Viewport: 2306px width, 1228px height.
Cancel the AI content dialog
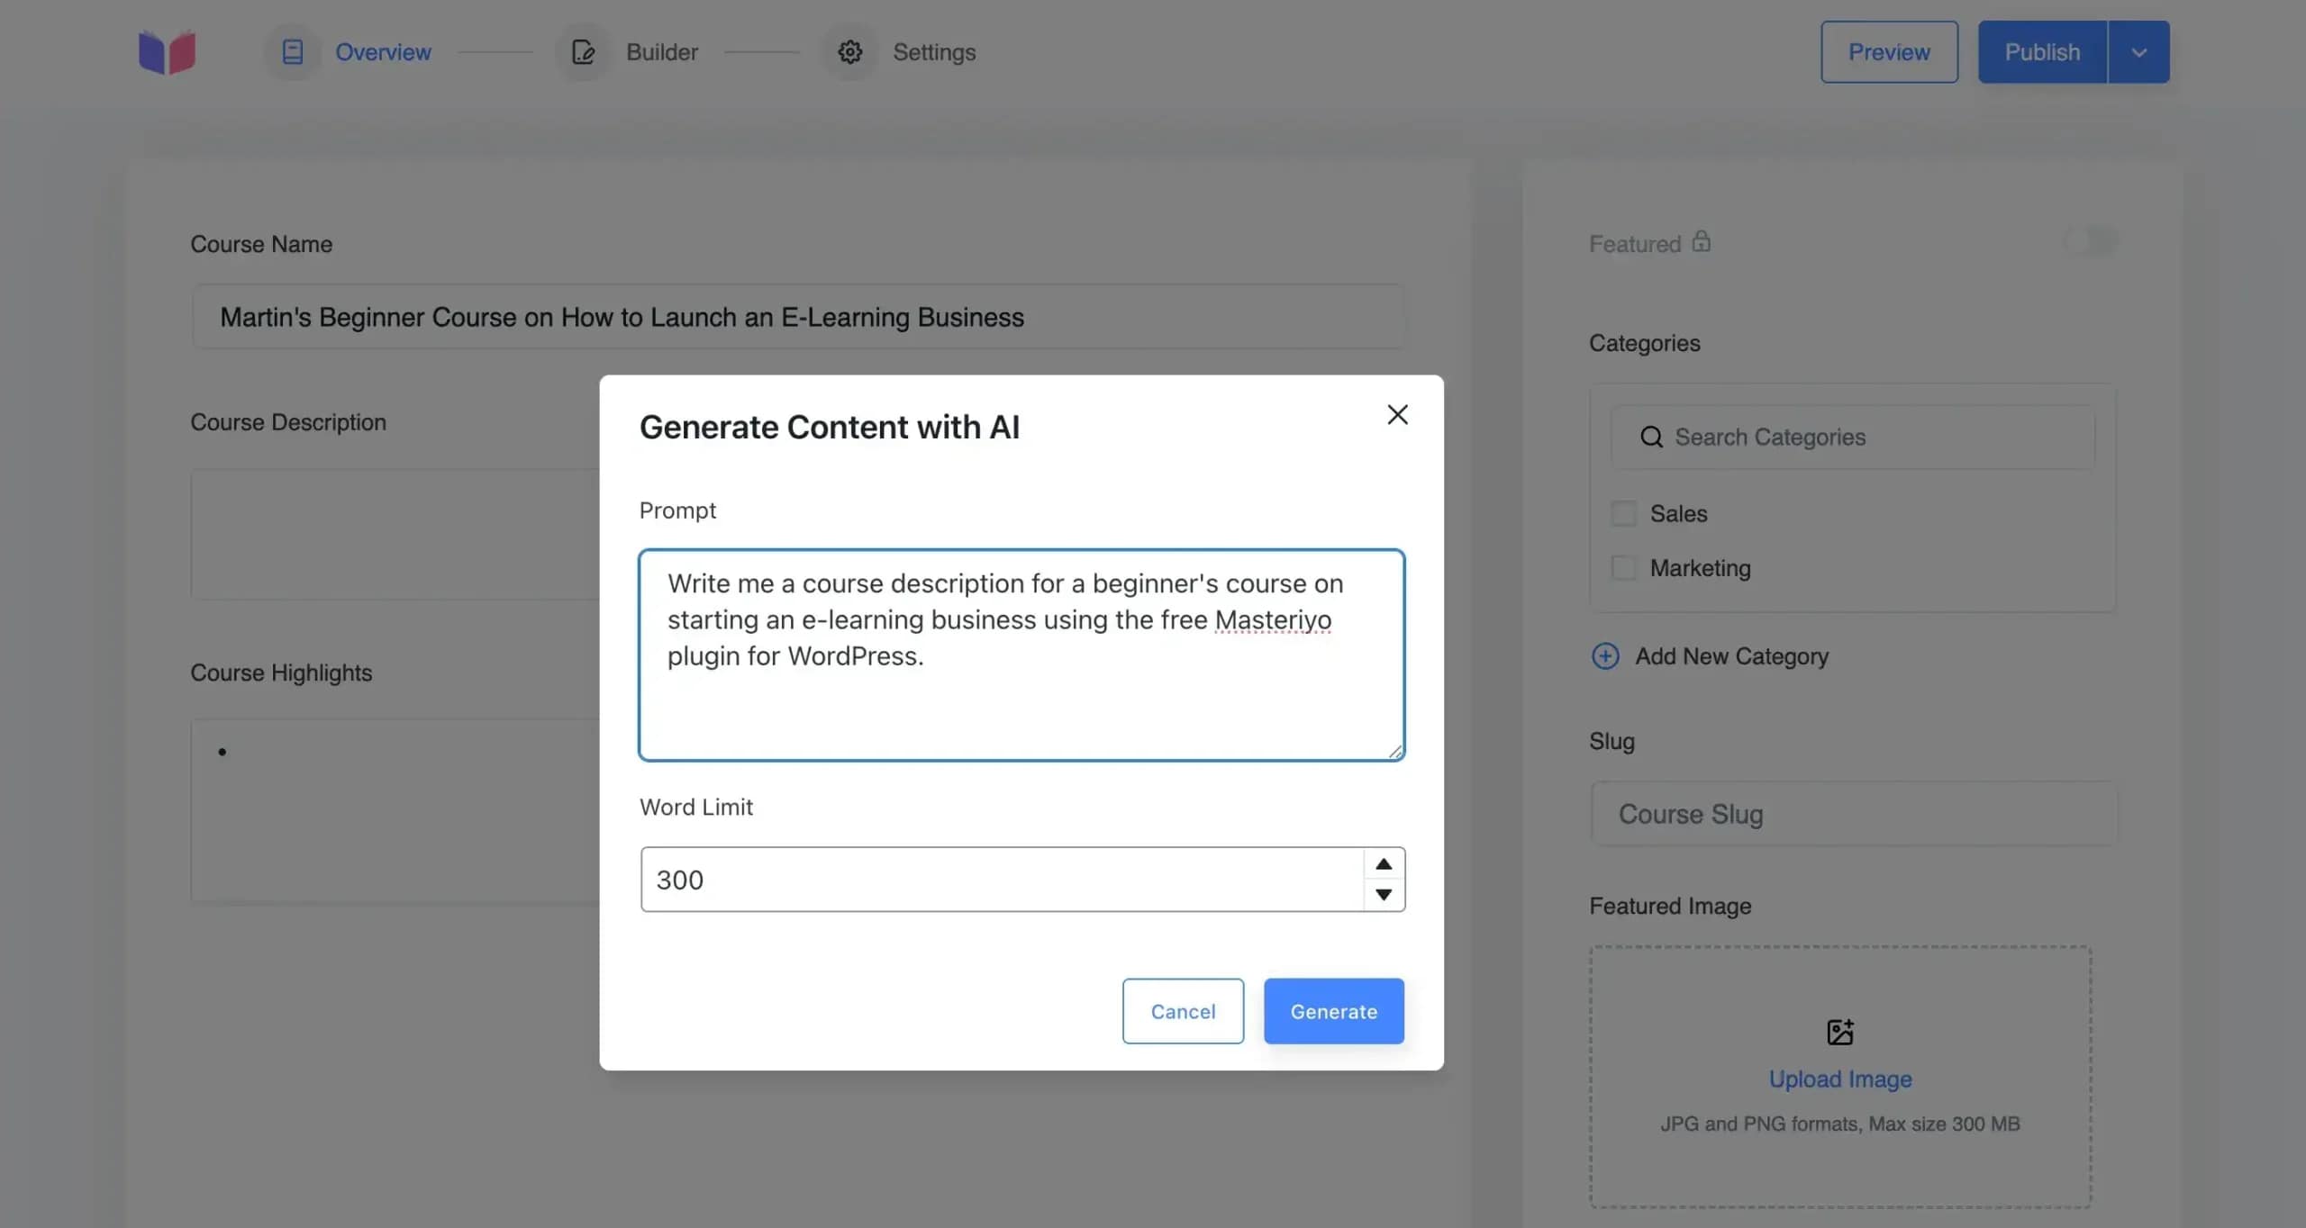point(1183,1011)
